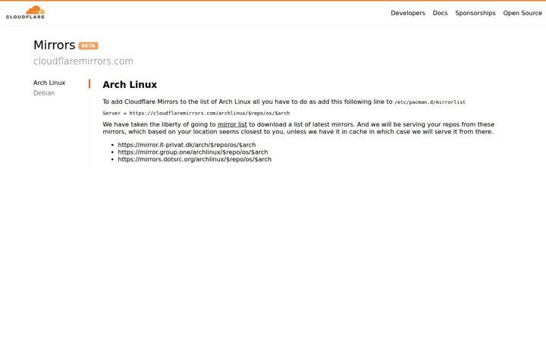Follow the mirror list hyperlink
546x341 pixels.
point(232,124)
